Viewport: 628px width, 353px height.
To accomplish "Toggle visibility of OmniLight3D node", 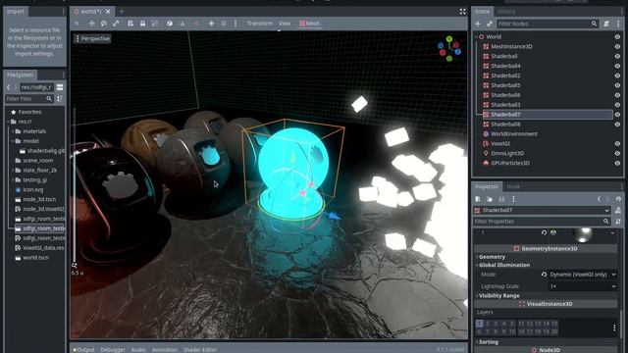I will coord(617,153).
